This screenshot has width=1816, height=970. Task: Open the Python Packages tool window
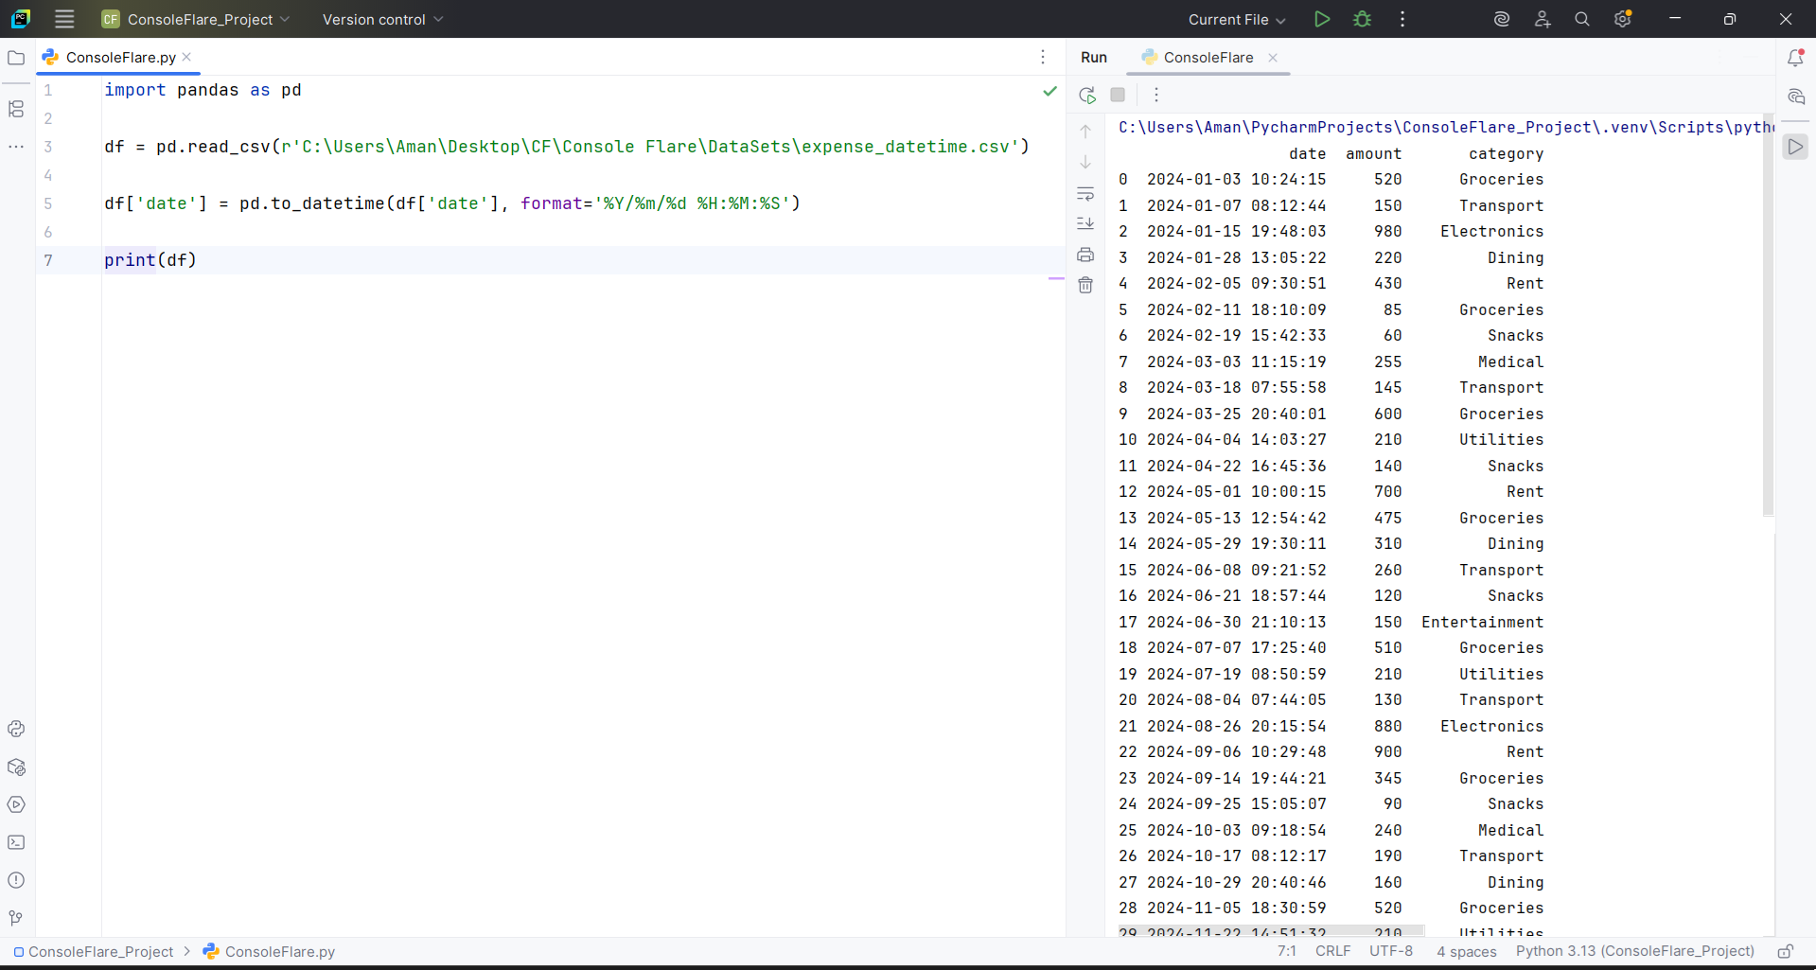16,767
